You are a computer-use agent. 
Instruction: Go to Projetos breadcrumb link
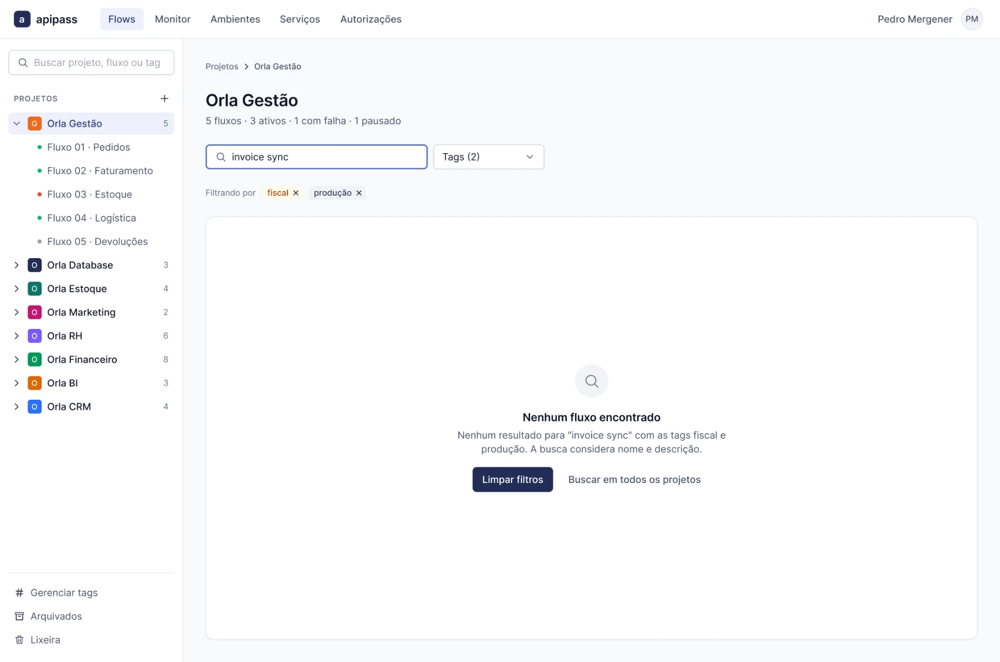click(221, 67)
